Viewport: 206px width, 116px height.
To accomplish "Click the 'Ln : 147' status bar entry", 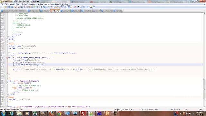I will pyautogui.click(x=143, y=110).
